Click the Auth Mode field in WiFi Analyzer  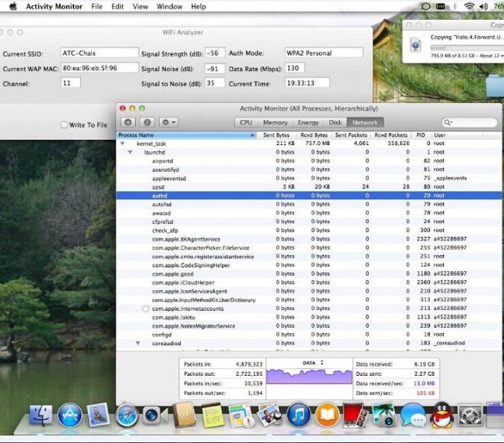[324, 53]
